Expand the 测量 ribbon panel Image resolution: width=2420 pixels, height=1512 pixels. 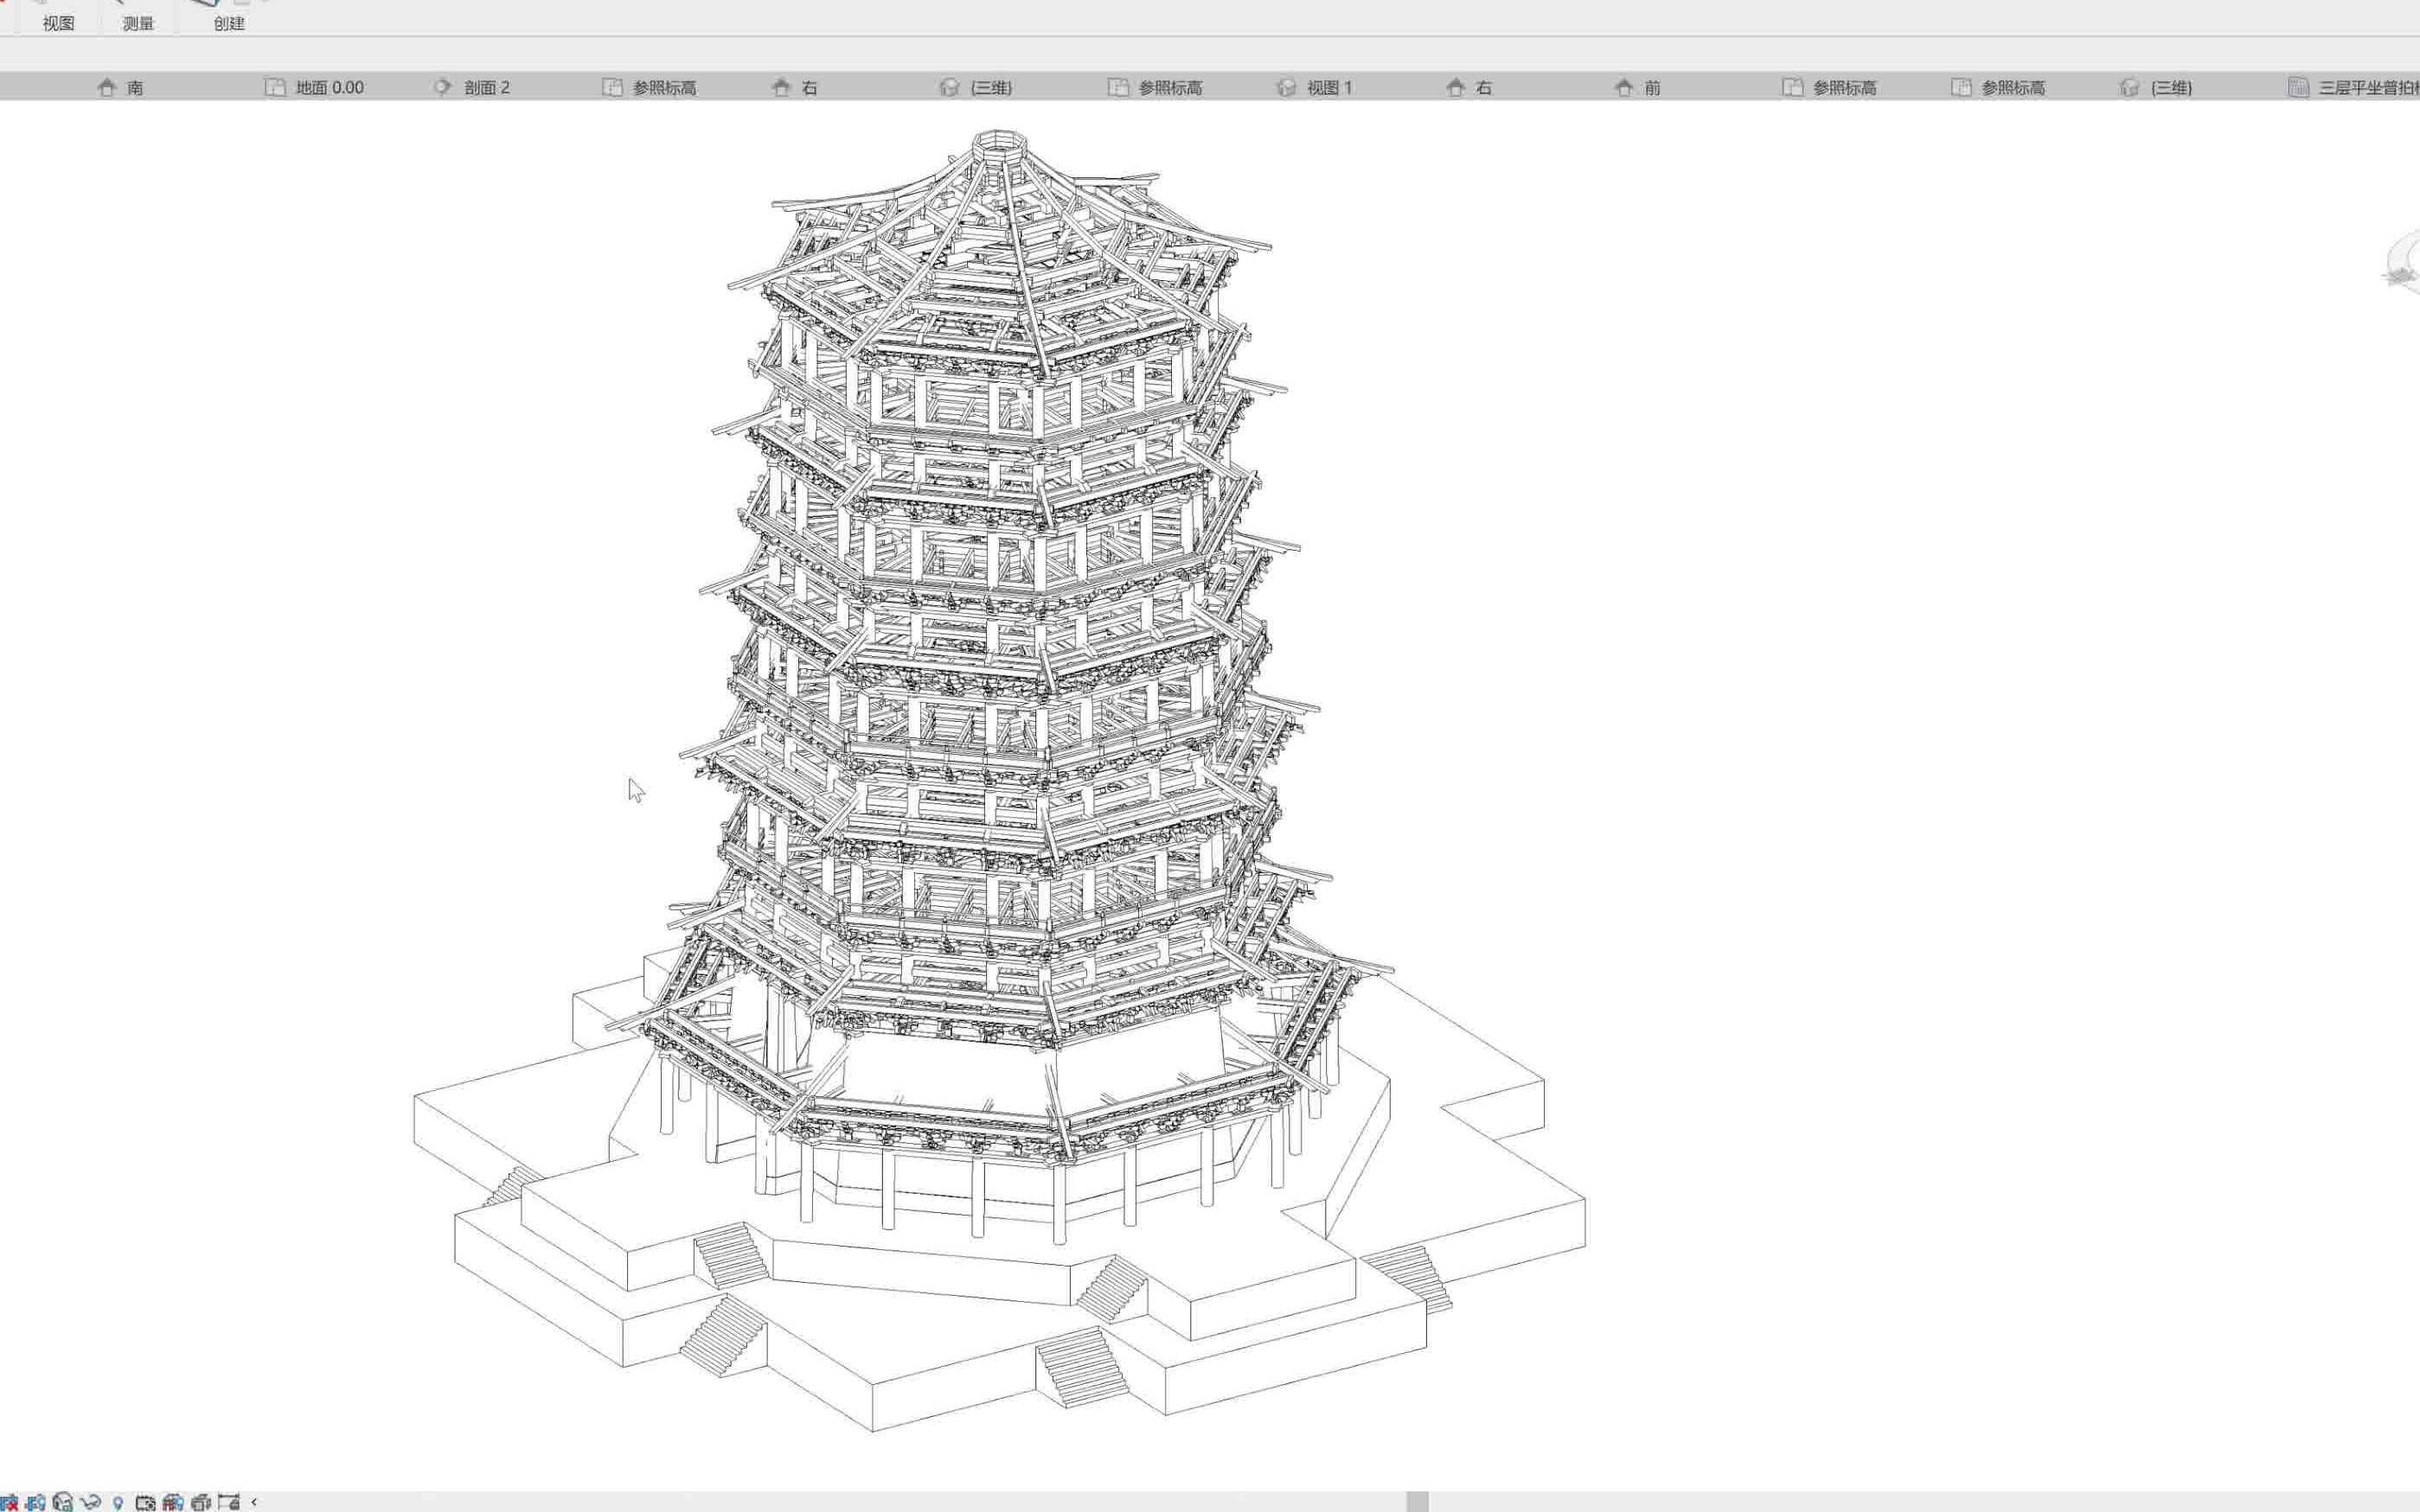[138, 23]
